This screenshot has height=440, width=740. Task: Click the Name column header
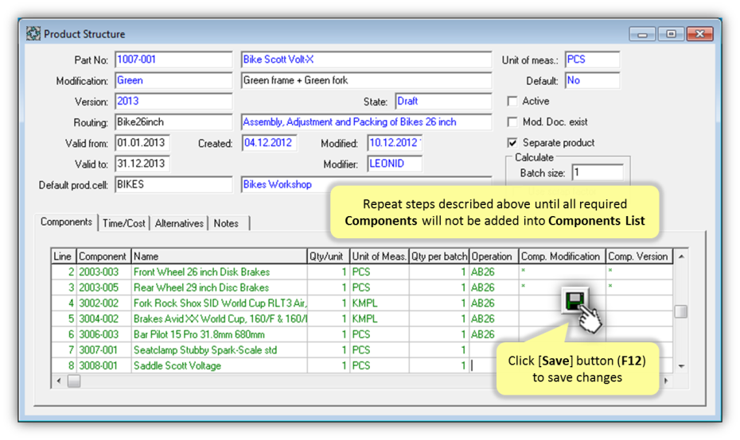pyautogui.click(x=219, y=257)
